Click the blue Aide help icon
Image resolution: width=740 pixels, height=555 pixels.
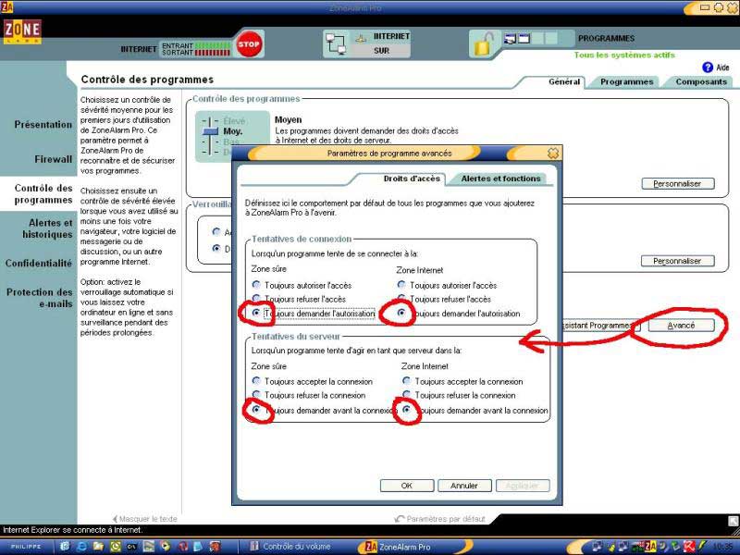coord(708,68)
